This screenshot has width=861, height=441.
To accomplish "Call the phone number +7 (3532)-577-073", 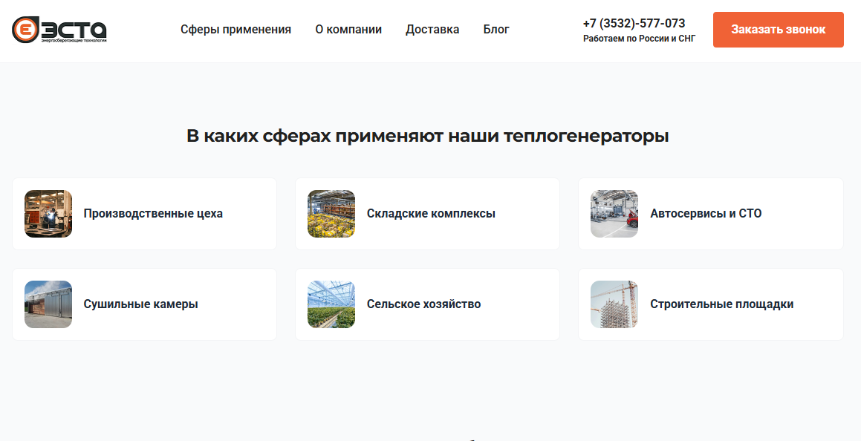I will coord(634,24).
